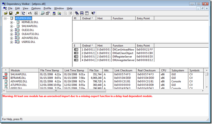Click the disabled Start Profiling toolbar icon
Image resolution: width=212 pixels, height=124 pixels.
coord(65,13)
